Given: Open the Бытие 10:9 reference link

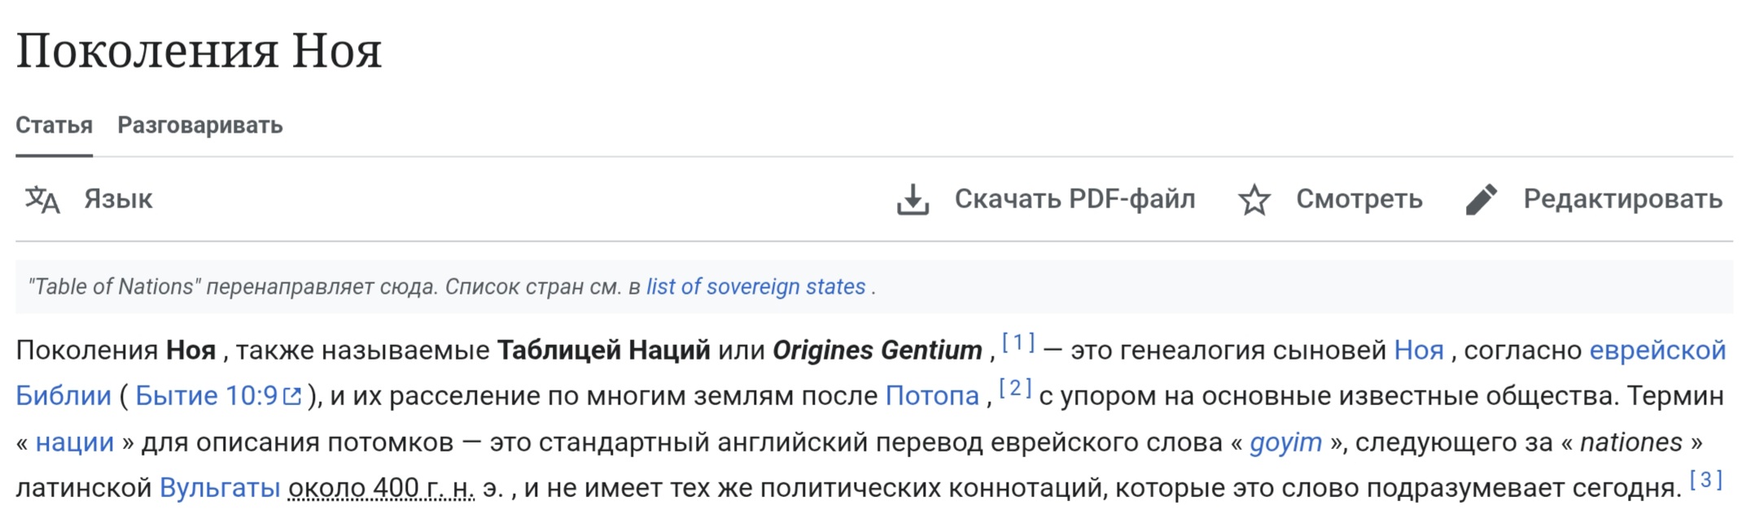Looking at the screenshot, I should [x=207, y=396].
